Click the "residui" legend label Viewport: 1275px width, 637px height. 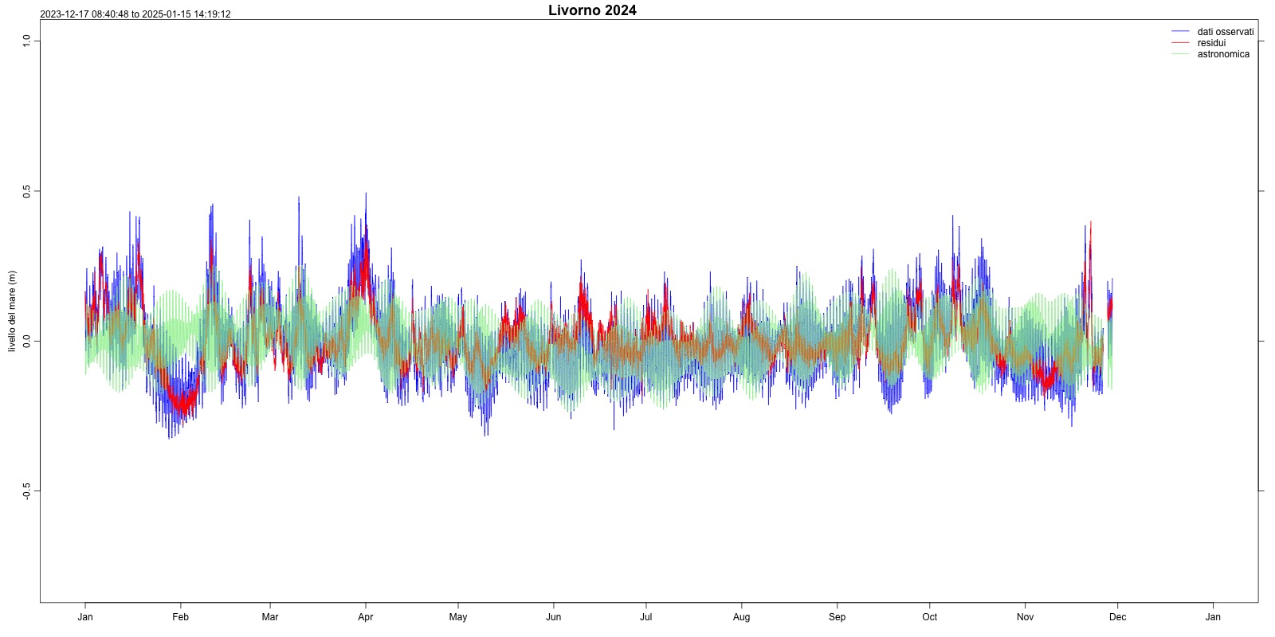click(1211, 43)
